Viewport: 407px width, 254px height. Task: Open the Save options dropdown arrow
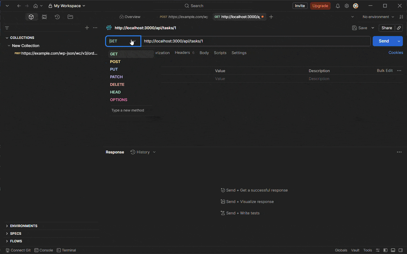point(373,28)
